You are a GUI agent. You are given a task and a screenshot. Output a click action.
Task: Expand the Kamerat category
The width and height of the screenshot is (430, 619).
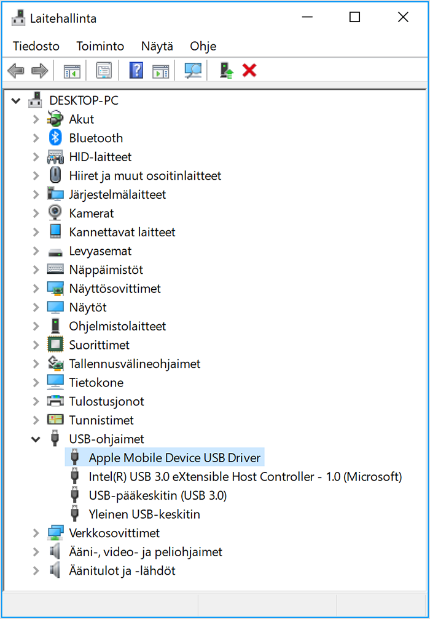click(x=36, y=213)
